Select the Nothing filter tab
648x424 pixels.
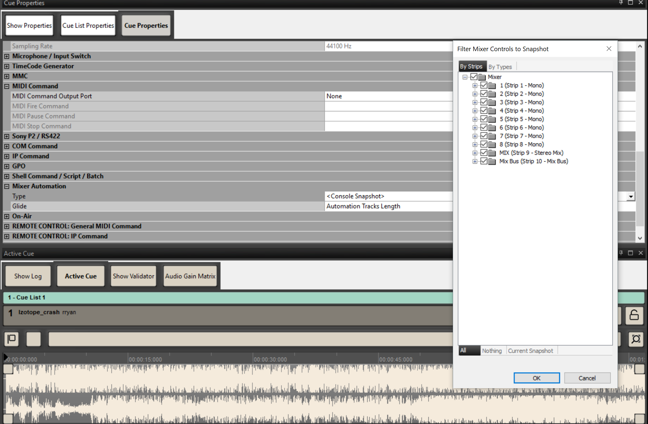492,351
